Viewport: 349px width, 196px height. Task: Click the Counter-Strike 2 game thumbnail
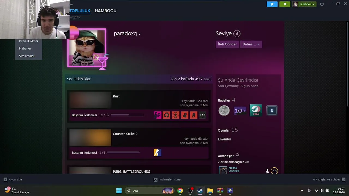coord(90,138)
